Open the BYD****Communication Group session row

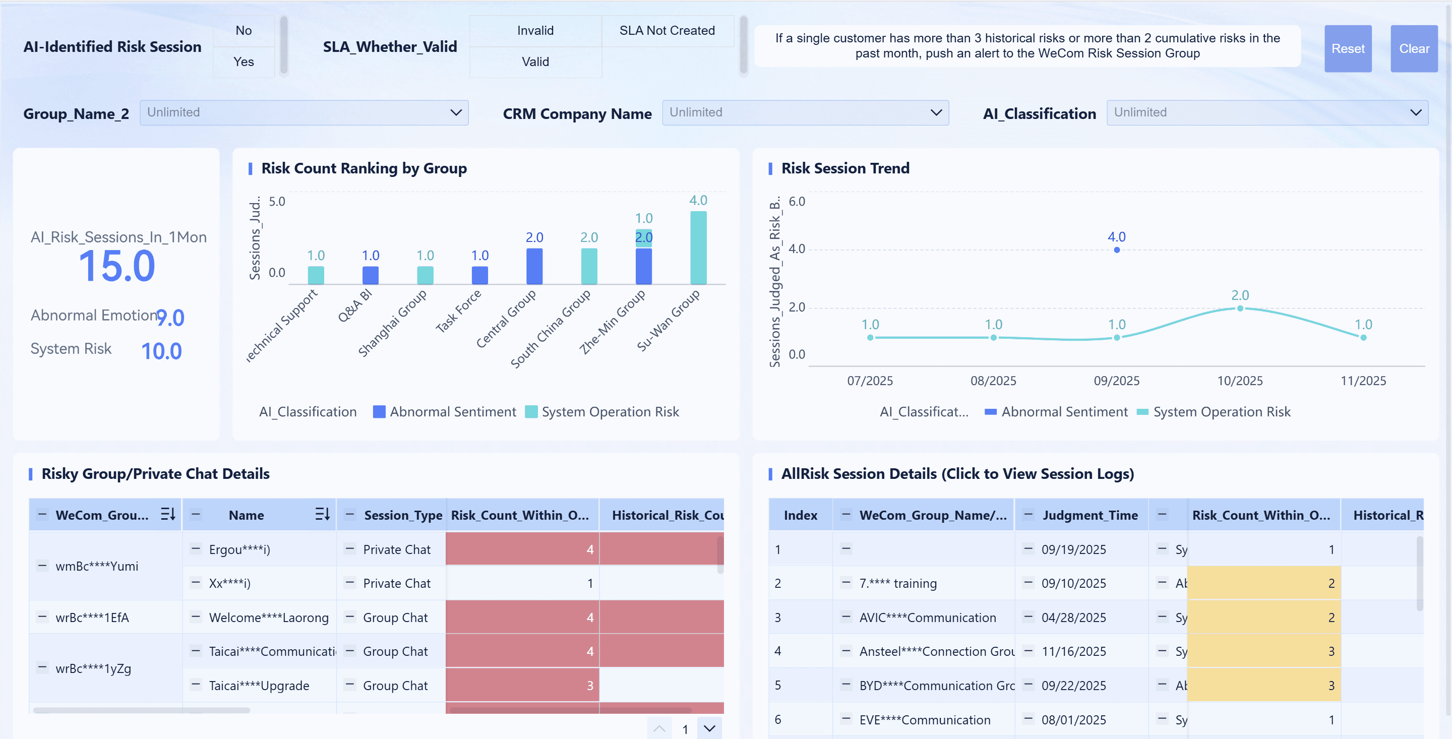(1096, 685)
